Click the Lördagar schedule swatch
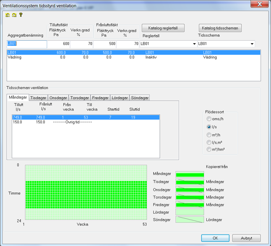The height and width of the screenshot is (246, 271). pos(190,212)
